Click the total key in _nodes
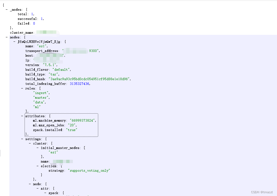 (x=22, y=14)
